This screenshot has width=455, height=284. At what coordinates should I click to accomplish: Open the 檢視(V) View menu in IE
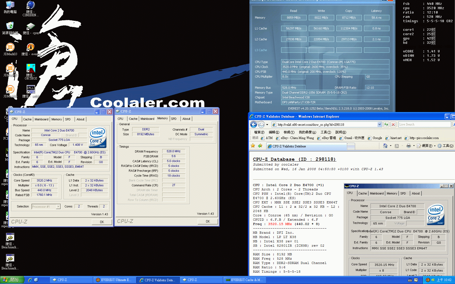pyautogui.click(x=289, y=132)
